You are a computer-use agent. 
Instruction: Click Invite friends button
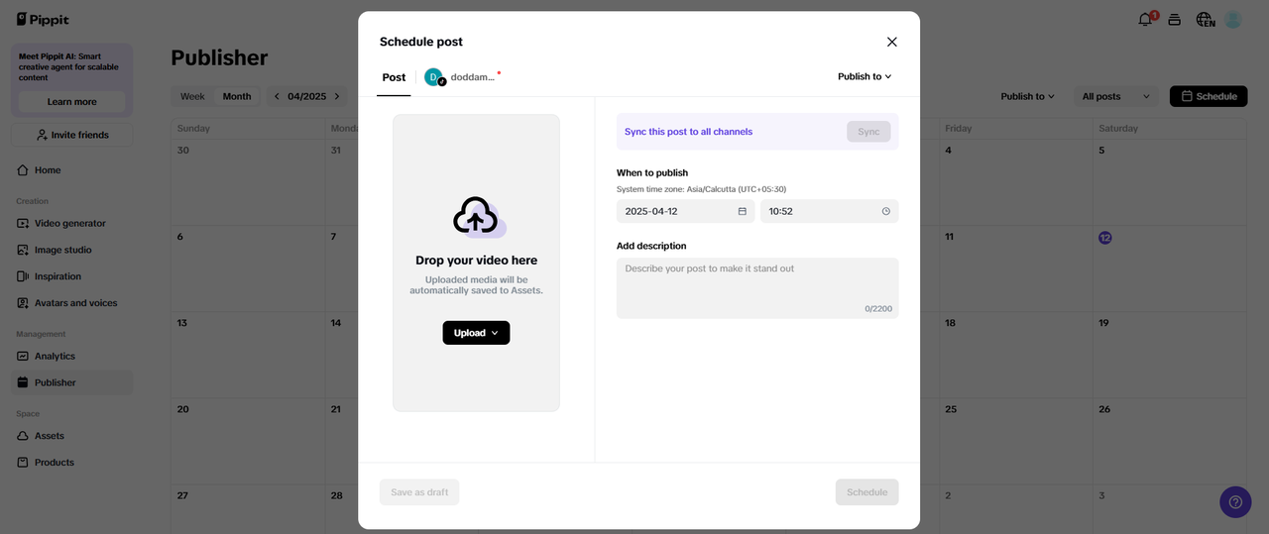(71, 135)
